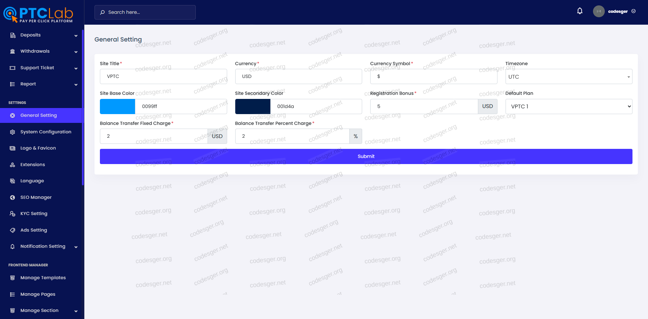Click the KYC Setting icon
The image size is (648, 319).
click(x=12, y=214)
